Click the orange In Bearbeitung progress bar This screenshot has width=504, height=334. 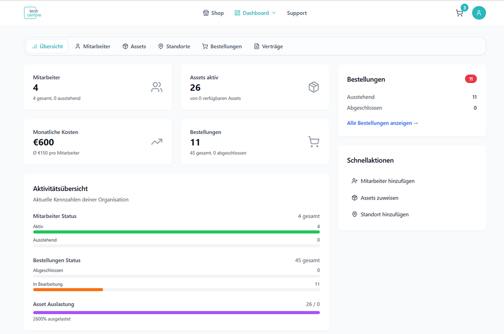(68, 289)
